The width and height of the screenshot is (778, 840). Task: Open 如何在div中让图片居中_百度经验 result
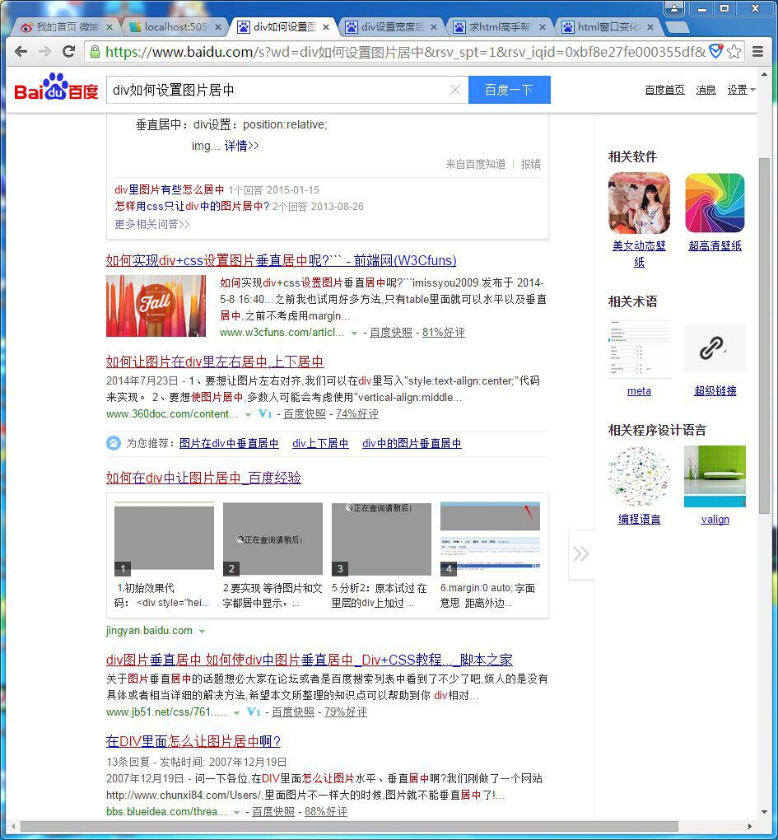(x=203, y=478)
